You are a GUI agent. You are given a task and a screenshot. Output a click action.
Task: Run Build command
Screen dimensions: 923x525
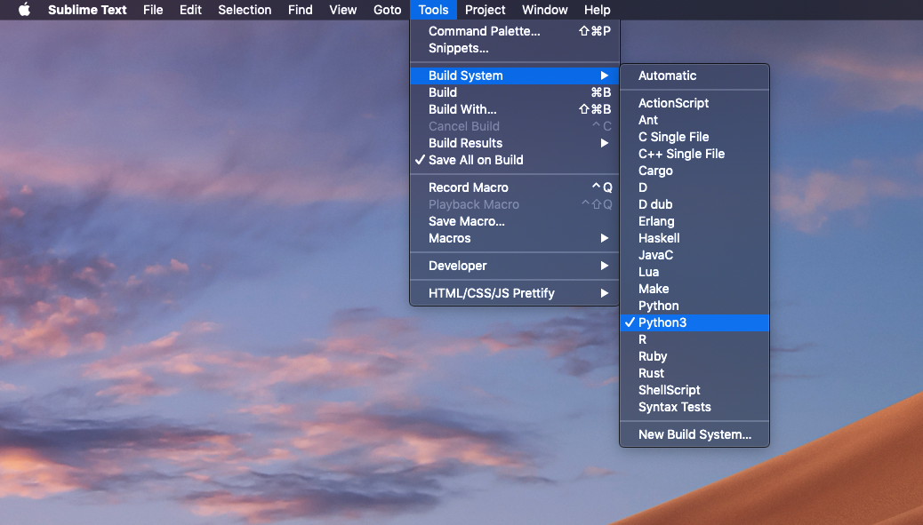[x=443, y=92]
